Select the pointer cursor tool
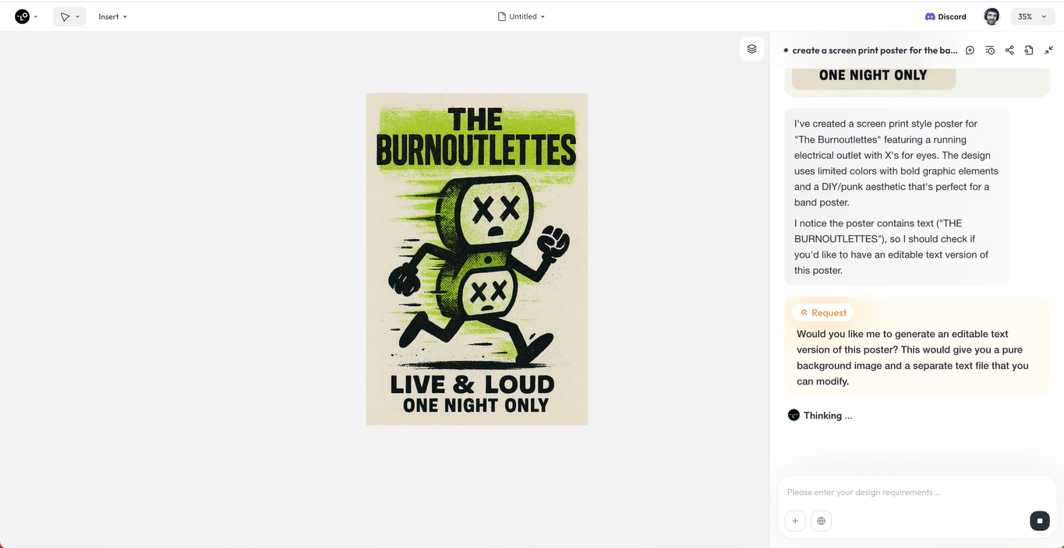The width and height of the screenshot is (1064, 548). 65,16
